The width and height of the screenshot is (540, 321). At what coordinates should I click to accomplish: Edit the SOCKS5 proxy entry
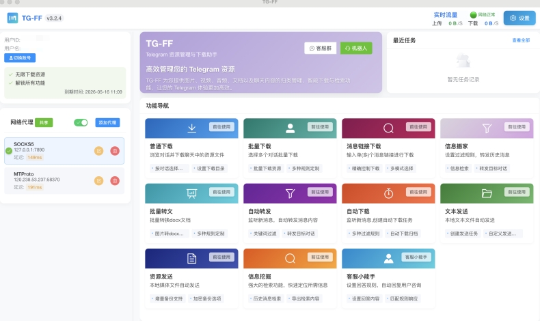(x=99, y=151)
